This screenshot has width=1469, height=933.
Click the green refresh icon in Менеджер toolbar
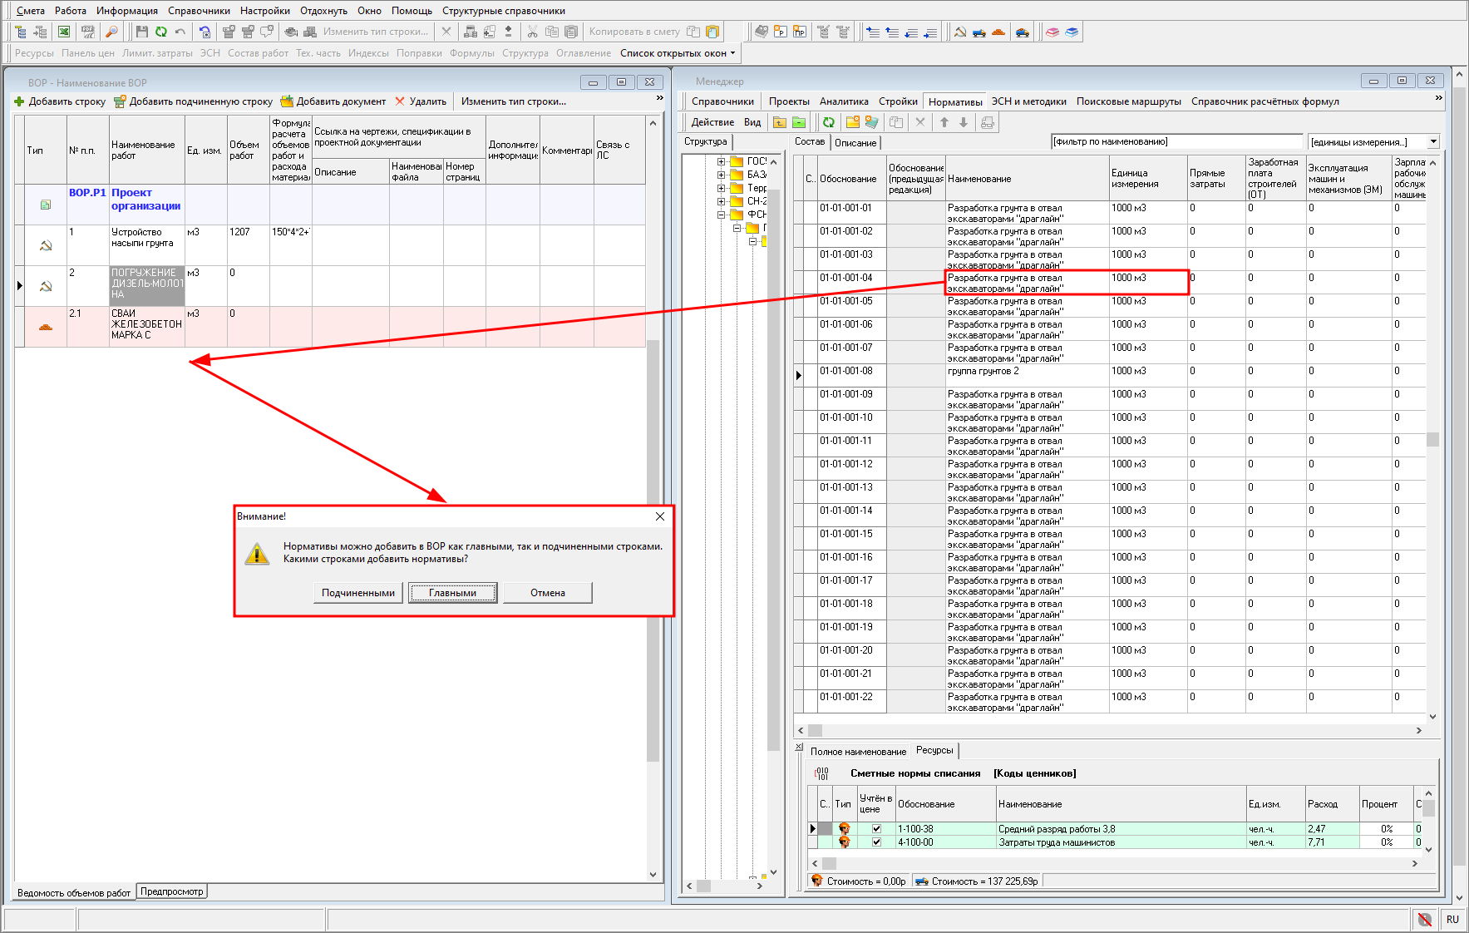point(828,122)
